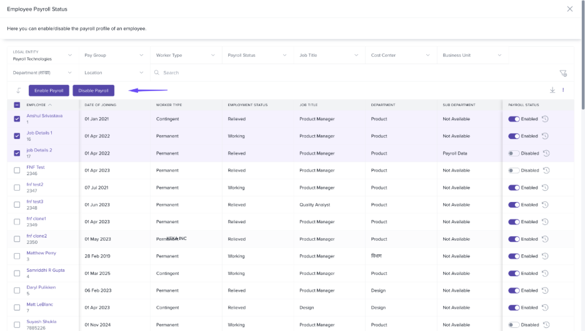This screenshot has width=585, height=331.
Task: Click the download icon above the table
Action: tap(552, 90)
